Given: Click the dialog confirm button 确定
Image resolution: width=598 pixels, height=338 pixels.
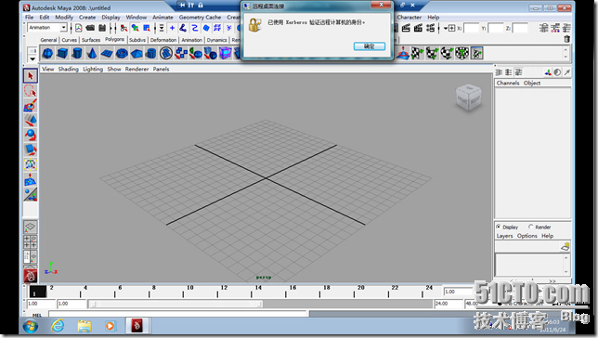Looking at the screenshot, I should click(370, 46).
